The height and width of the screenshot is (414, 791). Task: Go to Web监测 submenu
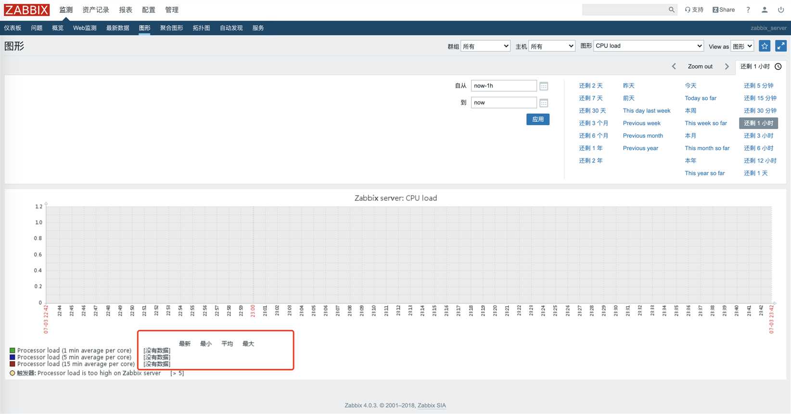85,28
